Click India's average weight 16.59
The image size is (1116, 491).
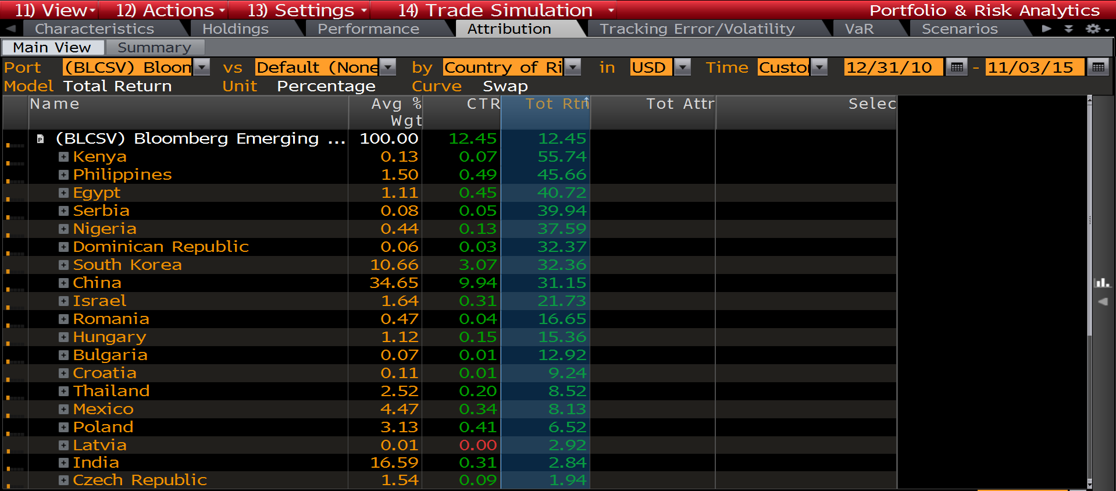point(394,463)
